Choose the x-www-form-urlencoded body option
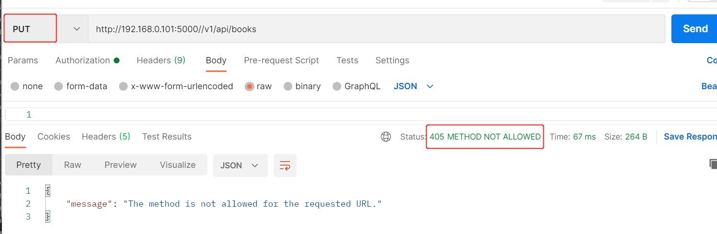The width and height of the screenshot is (717, 234). tap(123, 87)
